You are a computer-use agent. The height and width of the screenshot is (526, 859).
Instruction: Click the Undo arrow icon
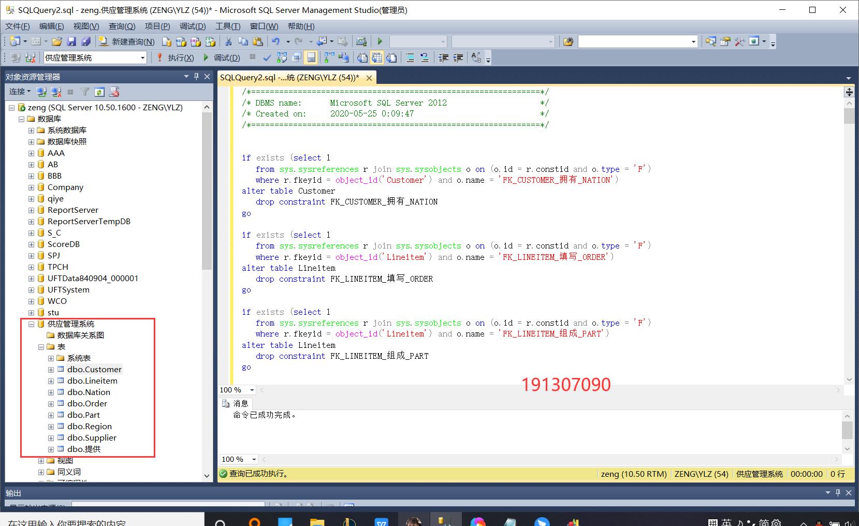276,41
